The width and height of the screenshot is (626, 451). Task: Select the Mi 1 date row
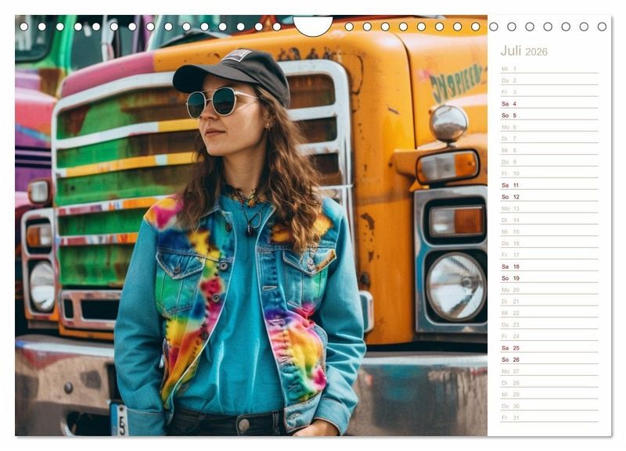point(549,69)
